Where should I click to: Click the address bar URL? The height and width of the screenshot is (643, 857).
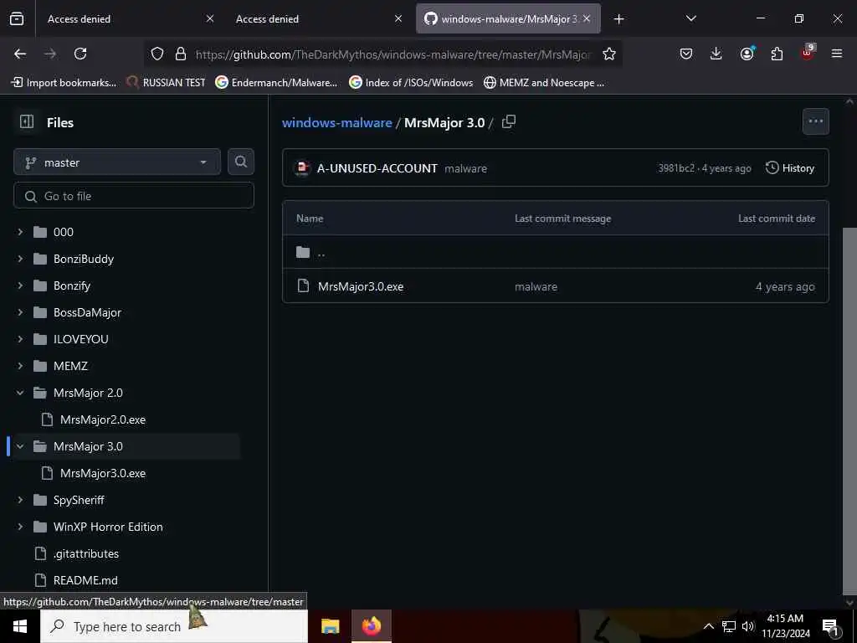[x=393, y=54]
